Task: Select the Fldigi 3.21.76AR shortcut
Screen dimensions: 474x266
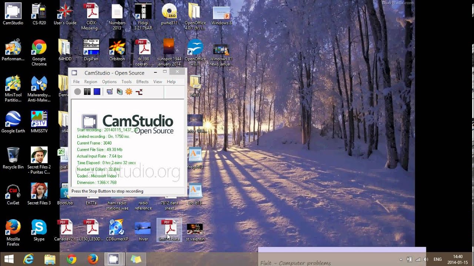Action: [143, 17]
